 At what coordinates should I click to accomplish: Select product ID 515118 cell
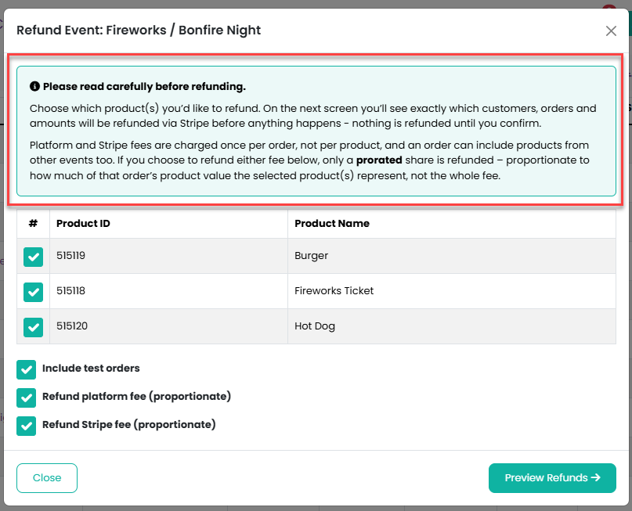168,291
